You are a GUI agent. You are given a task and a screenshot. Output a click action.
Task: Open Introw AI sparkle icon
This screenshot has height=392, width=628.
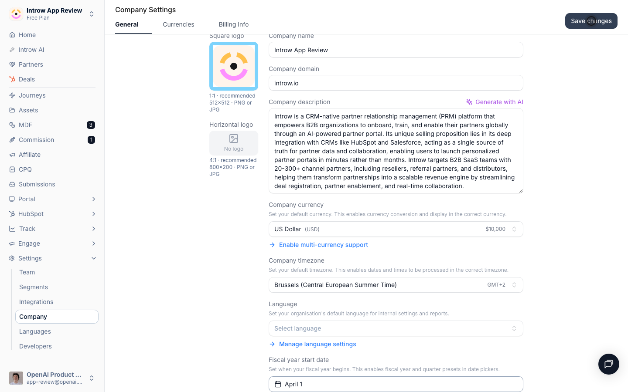(12, 50)
